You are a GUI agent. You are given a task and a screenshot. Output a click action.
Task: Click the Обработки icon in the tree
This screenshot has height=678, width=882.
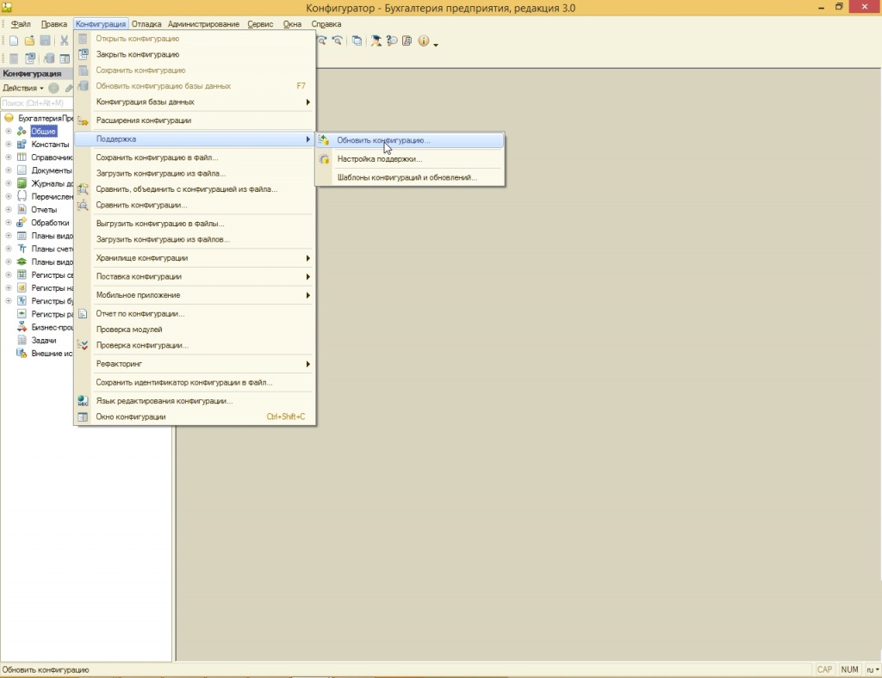pyautogui.click(x=22, y=223)
